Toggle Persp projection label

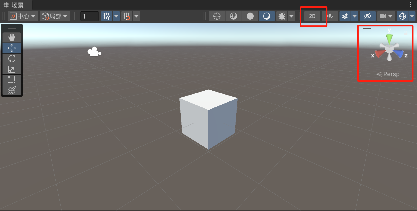click(388, 74)
